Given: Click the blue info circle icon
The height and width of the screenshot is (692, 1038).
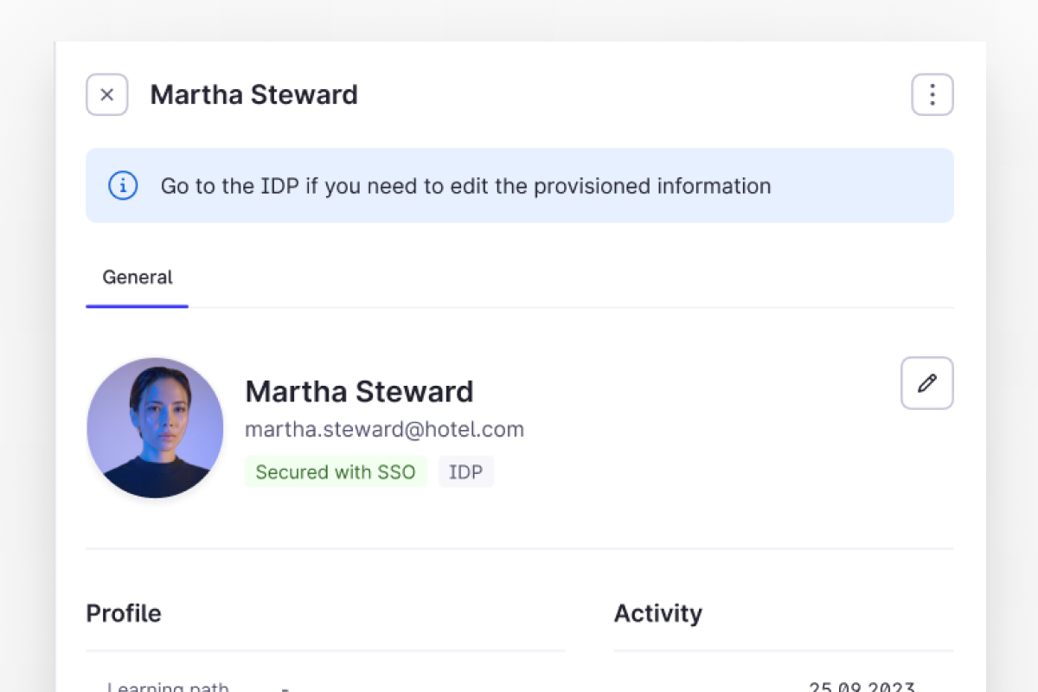Looking at the screenshot, I should tap(123, 185).
